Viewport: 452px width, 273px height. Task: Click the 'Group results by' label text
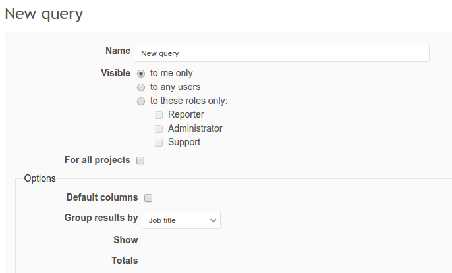tap(101, 218)
